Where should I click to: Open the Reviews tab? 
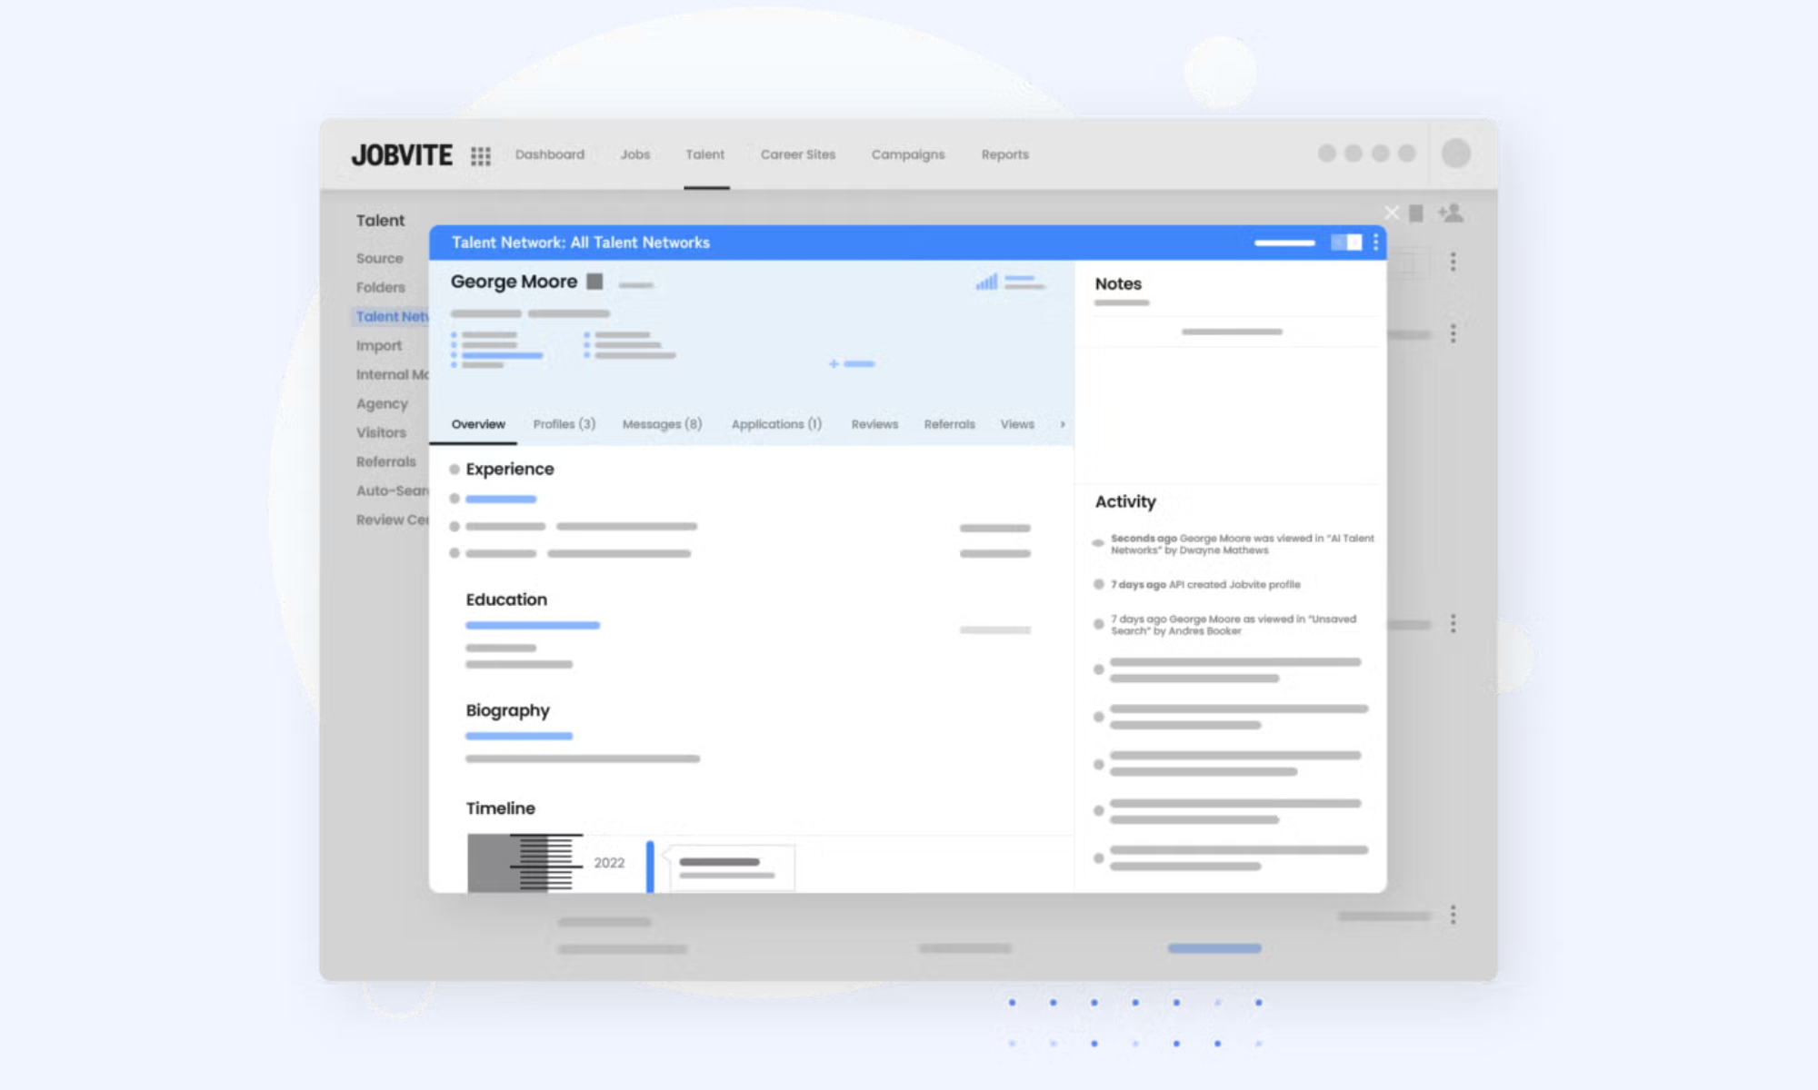pyautogui.click(x=874, y=424)
